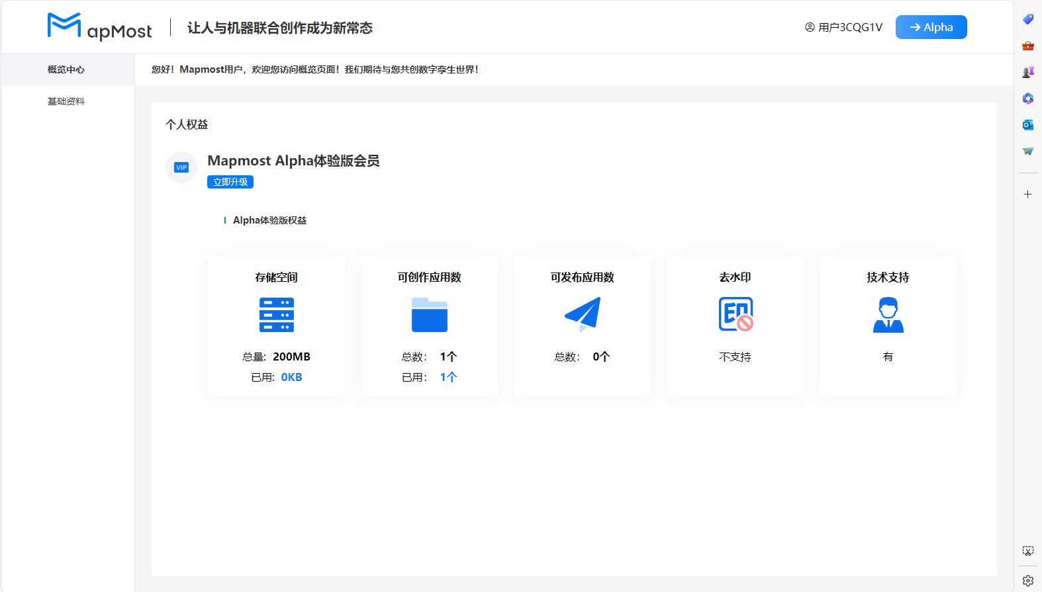Click the MapMost logo
1042x592 pixels.
coord(99,26)
